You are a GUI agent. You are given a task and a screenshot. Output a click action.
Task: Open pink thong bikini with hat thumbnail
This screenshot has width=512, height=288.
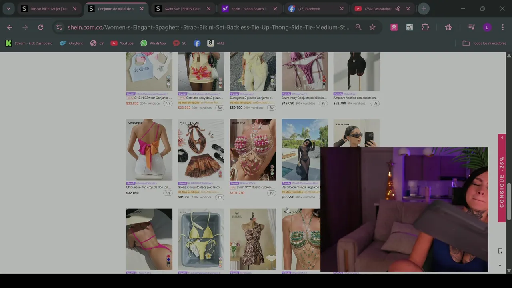point(149,239)
